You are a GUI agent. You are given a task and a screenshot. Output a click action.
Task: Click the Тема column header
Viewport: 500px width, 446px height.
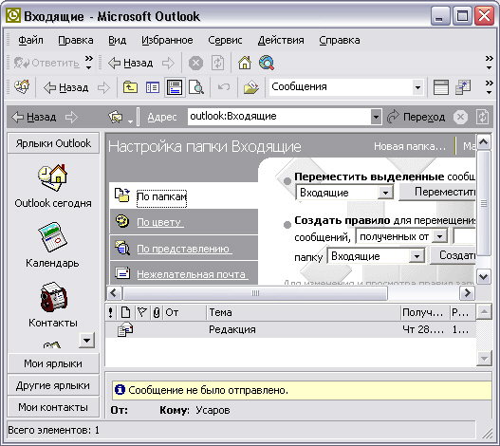pos(304,312)
